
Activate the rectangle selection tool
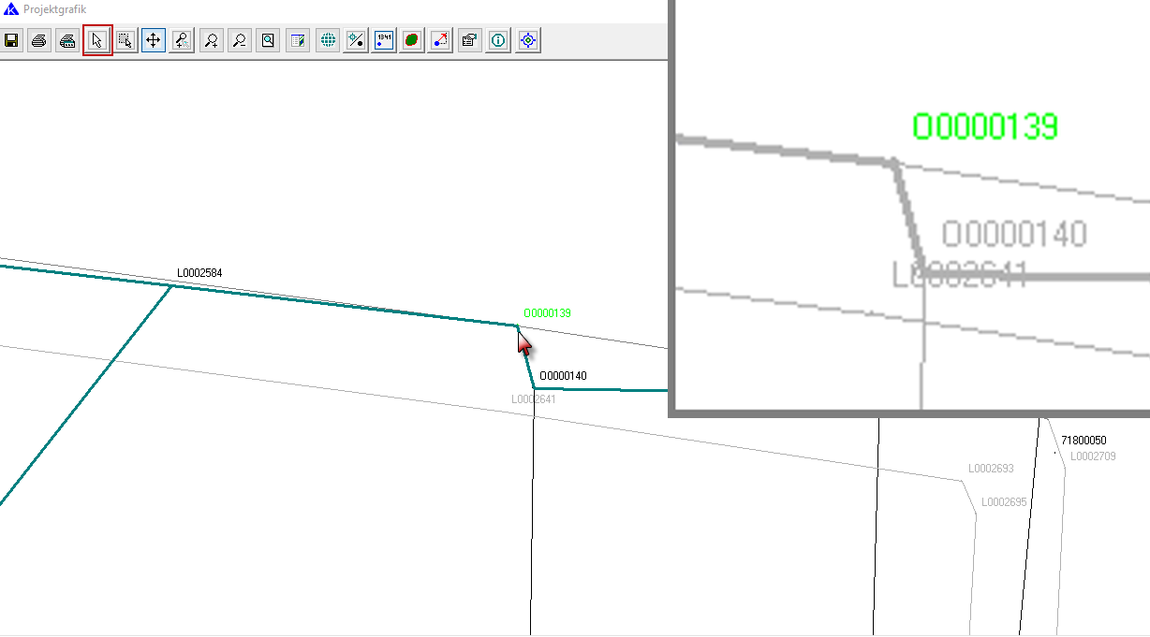coord(125,41)
